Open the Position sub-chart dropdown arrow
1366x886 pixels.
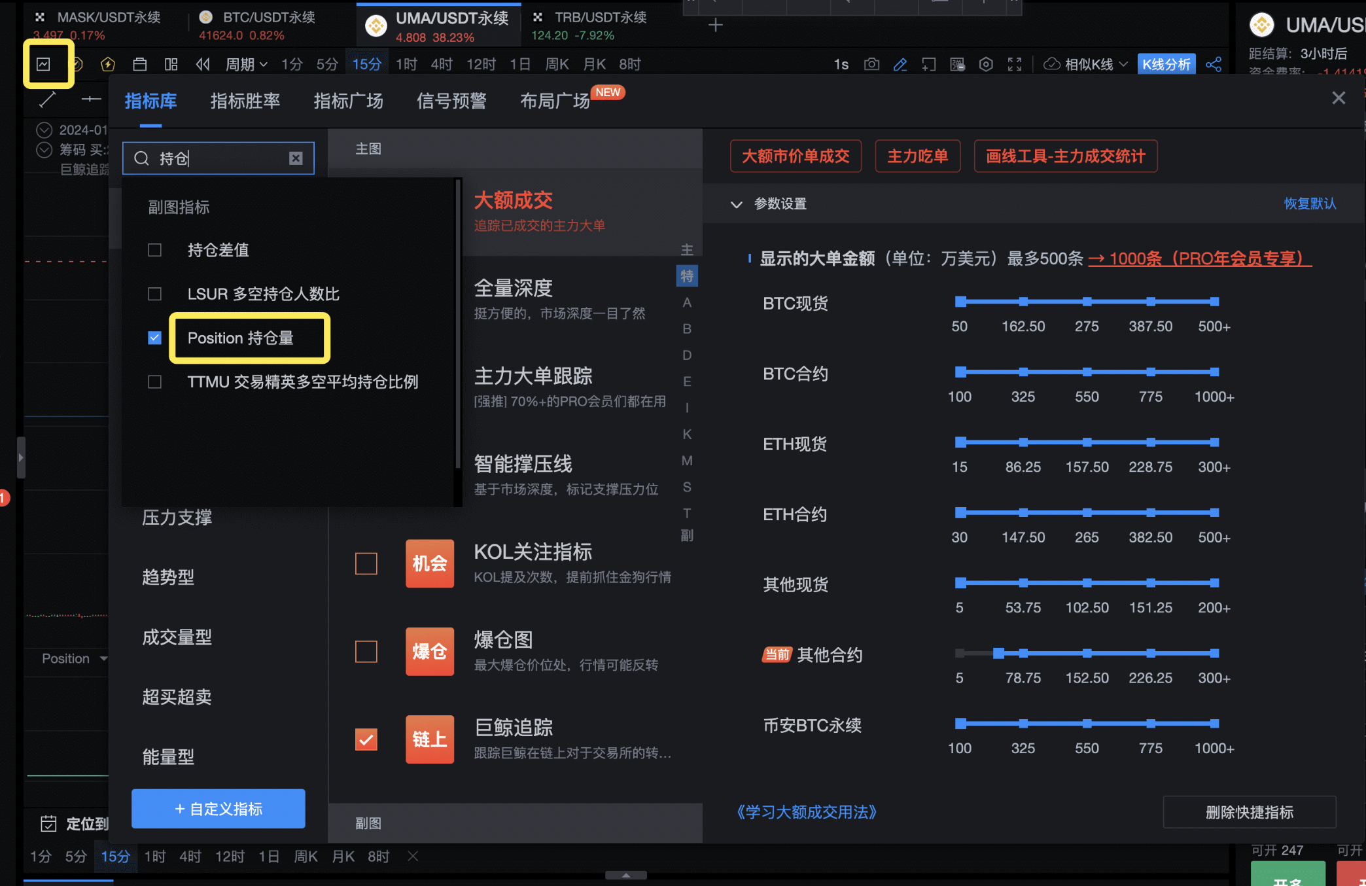coord(103,658)
